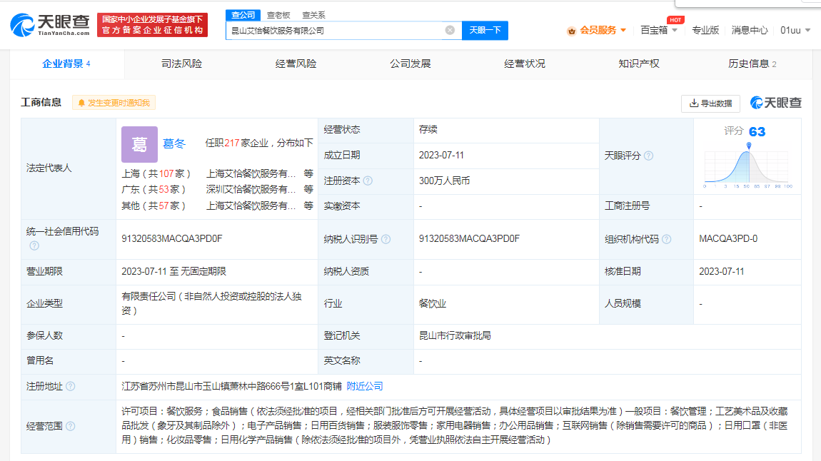Click the 发生变更时通知我 notification button
The height and width of the screenshot is (461, 821).
pos(114,103)
